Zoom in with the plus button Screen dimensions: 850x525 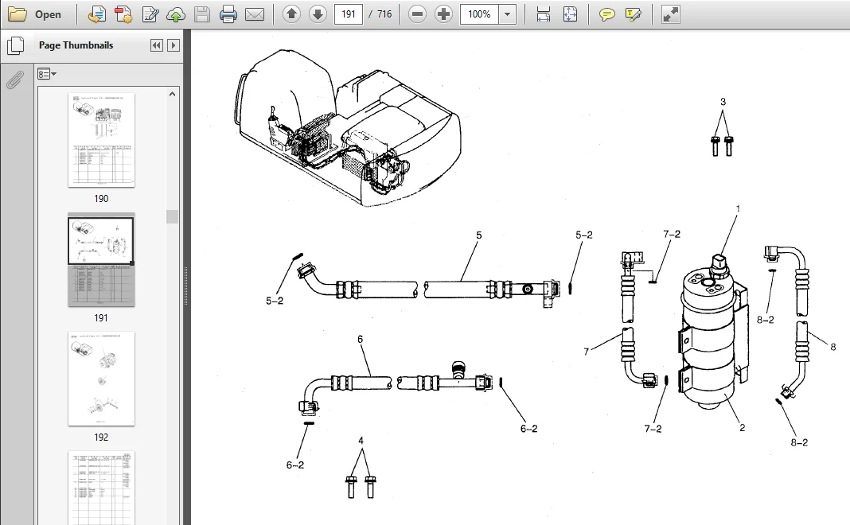(443, 14)
